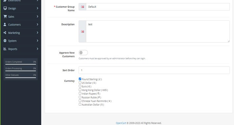The image size is (234, 125).
Task: Expand the Sales menu chevron
Action: tap(38, 16)
